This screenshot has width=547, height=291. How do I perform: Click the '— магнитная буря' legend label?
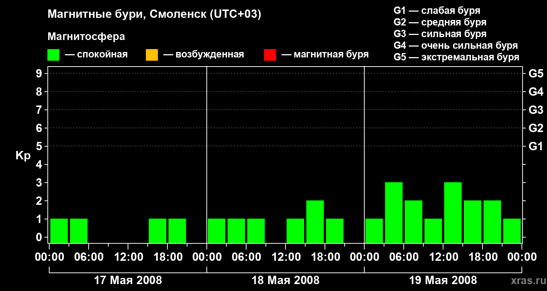[x=325, y=55]
